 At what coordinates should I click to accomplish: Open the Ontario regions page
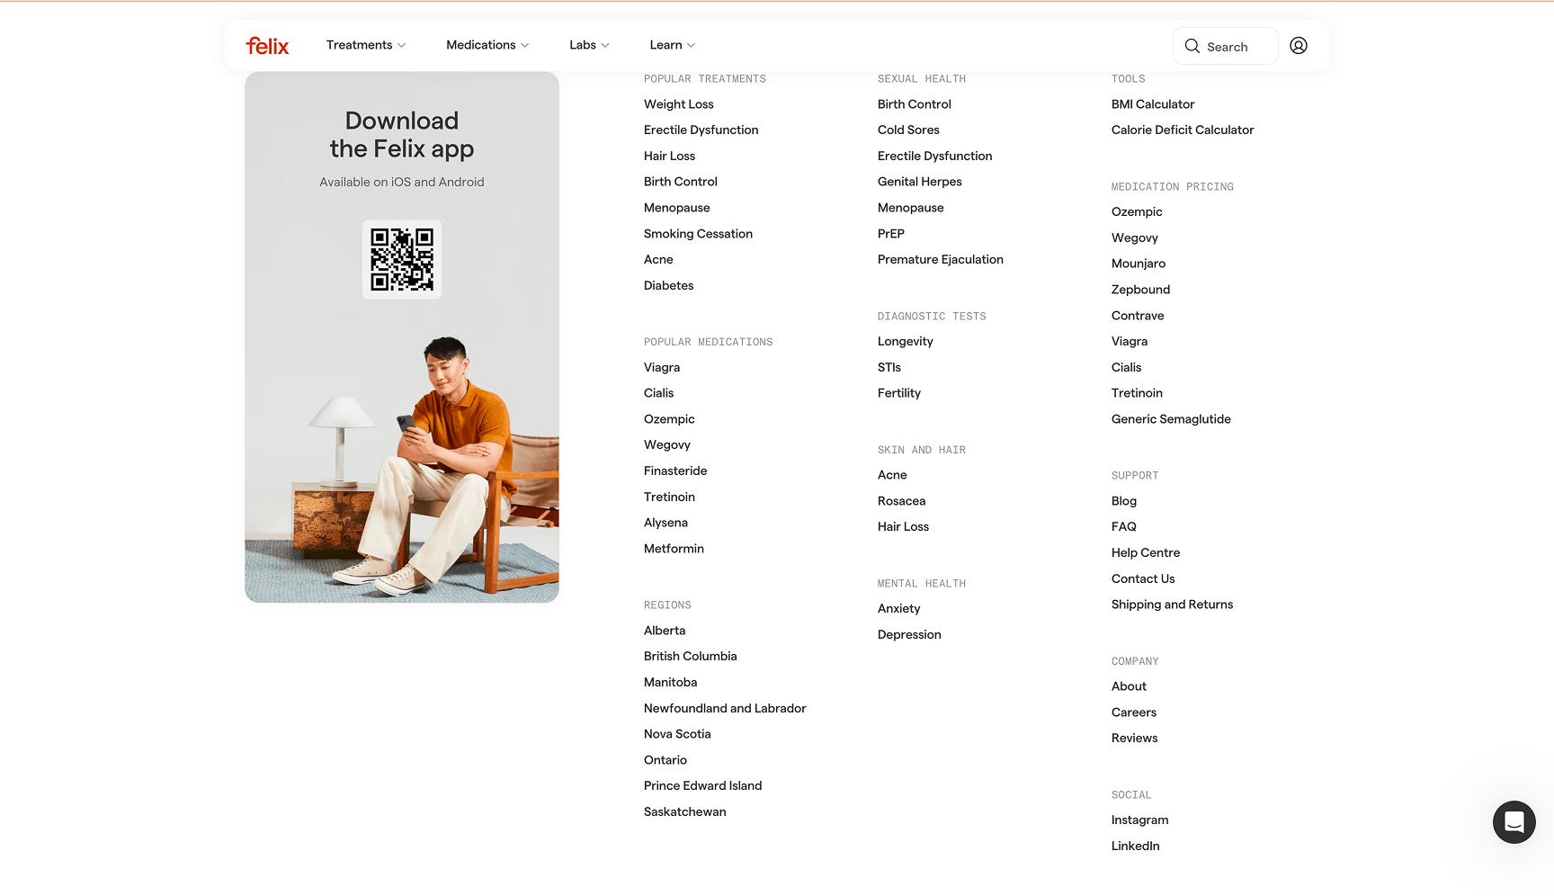[665, 759]
